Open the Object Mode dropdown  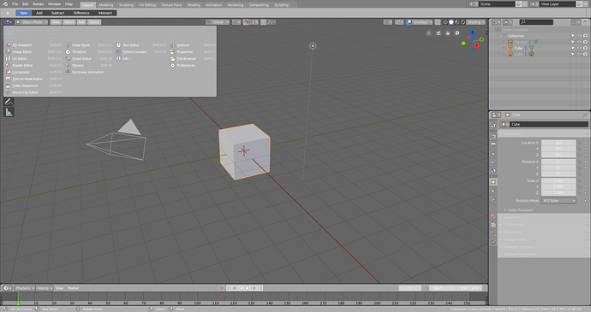tap(32, 22)
